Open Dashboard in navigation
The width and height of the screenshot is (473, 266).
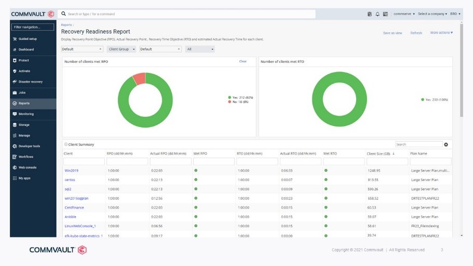click(26, 49)
